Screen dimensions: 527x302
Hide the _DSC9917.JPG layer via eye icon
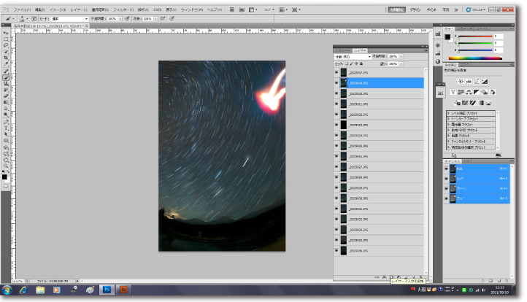[336, 73]
